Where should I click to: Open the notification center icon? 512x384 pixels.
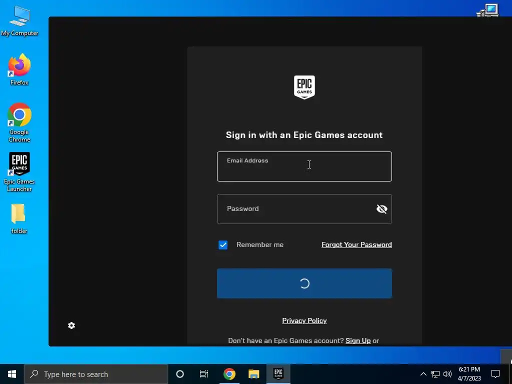click(x=495, y=374)
